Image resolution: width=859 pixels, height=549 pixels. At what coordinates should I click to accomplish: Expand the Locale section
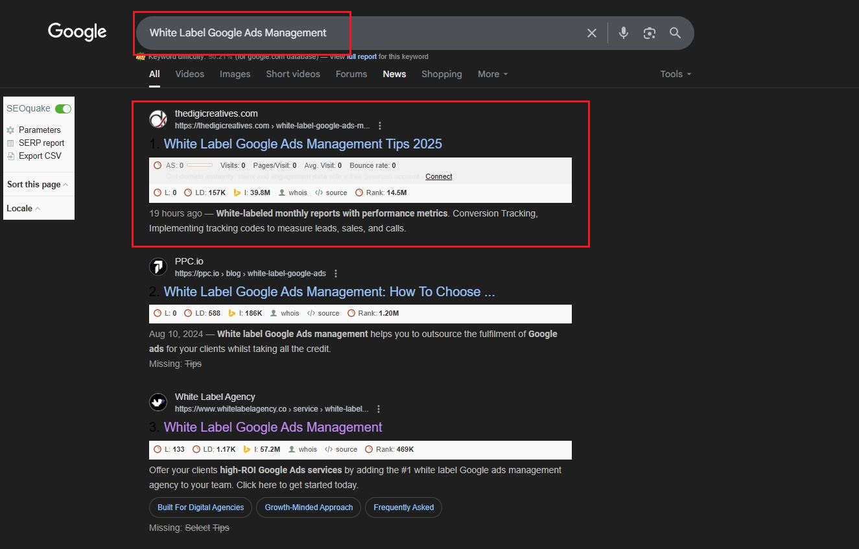point(23,208)
